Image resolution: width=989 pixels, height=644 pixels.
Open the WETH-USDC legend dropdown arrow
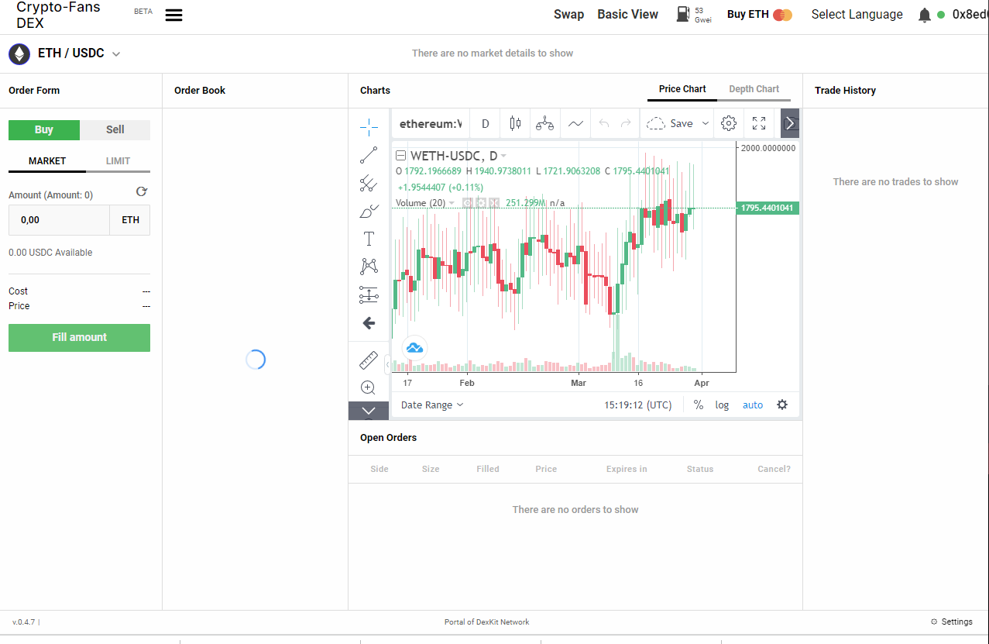point(503,156)
